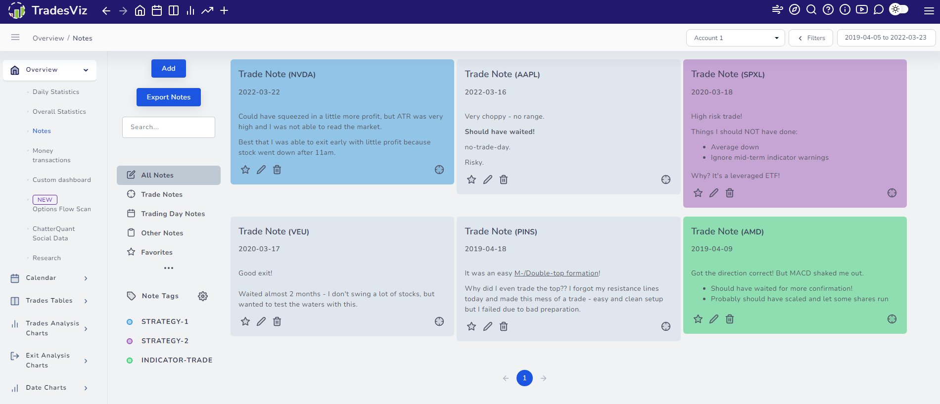The height and width of the screenshot is (404, 940).
Task: Favorite the VEU trade note
Action: click(x=245, y=321)
